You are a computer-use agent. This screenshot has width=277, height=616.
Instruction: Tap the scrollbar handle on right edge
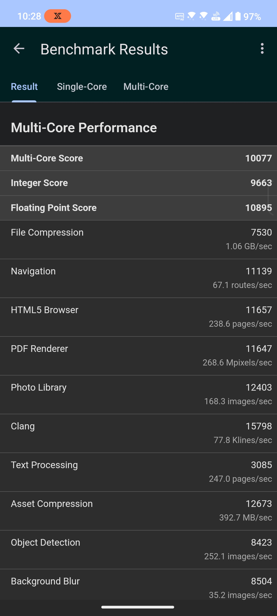[x=271, y=198]
